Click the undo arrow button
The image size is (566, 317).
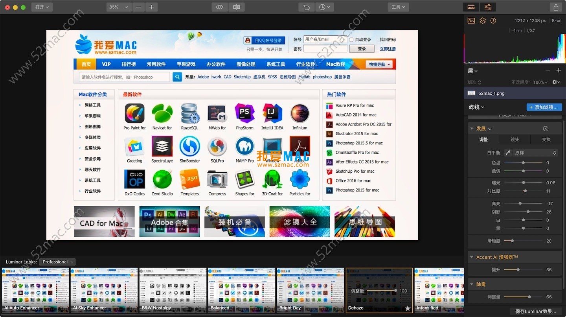click(x=307, y=7)
